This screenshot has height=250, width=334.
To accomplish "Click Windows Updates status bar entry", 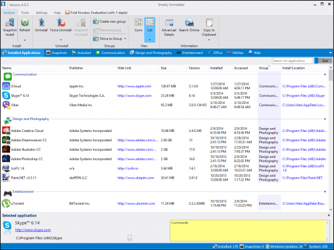I will coord(285,247).
